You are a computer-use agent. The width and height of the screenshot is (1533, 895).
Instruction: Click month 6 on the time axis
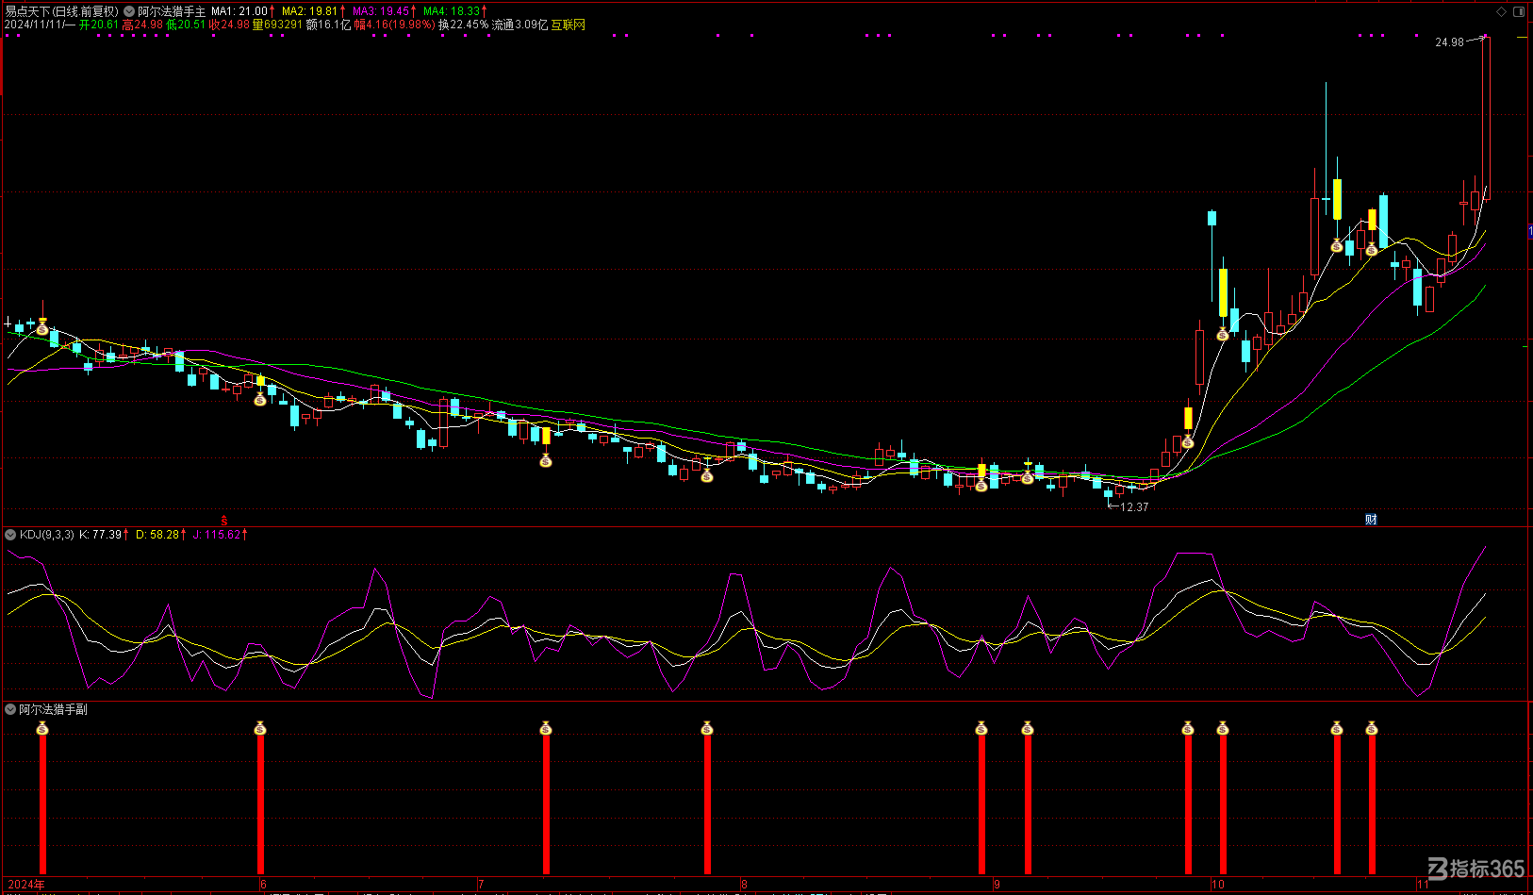click(x=263, y=885)
